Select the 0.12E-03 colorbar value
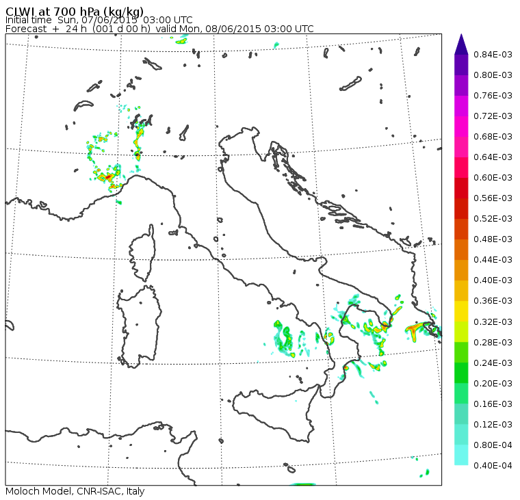520x500 pixels. pos(493,425)
